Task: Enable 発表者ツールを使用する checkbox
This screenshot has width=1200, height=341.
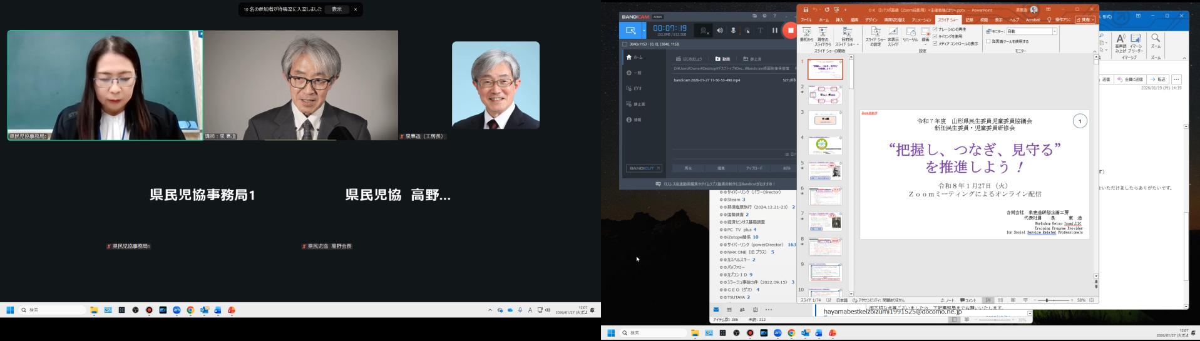Action: coord(988,41)
